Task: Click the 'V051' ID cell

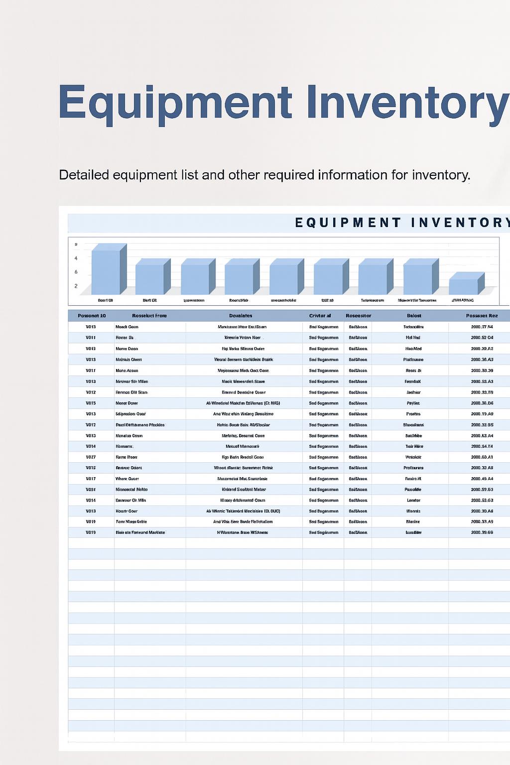Action: 91,490
